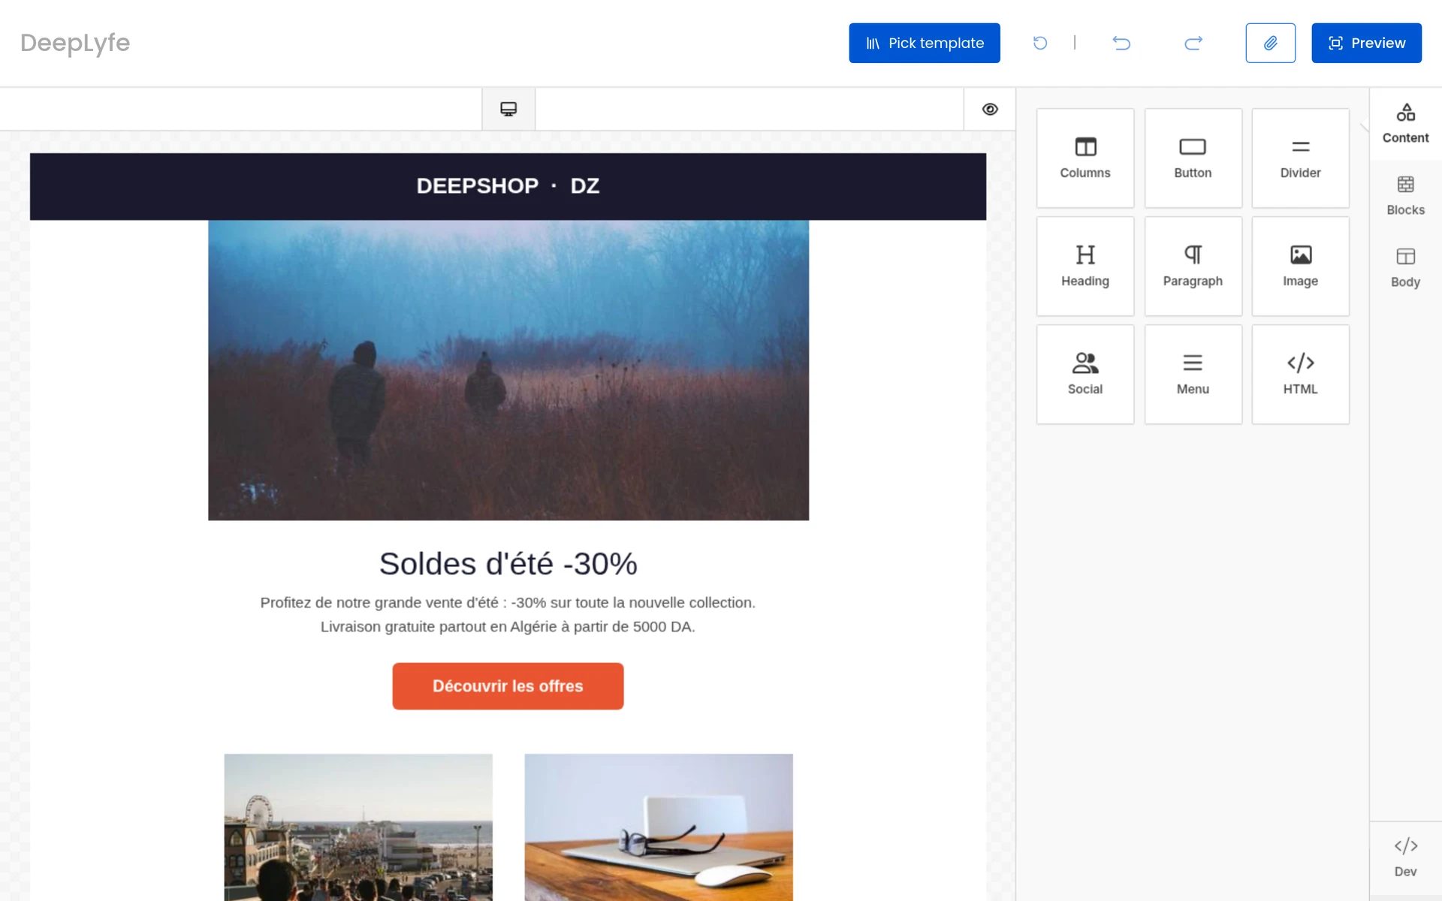Toggle the eye visibility icon
Screen dimensions: 1442x901
click(990, 109)
